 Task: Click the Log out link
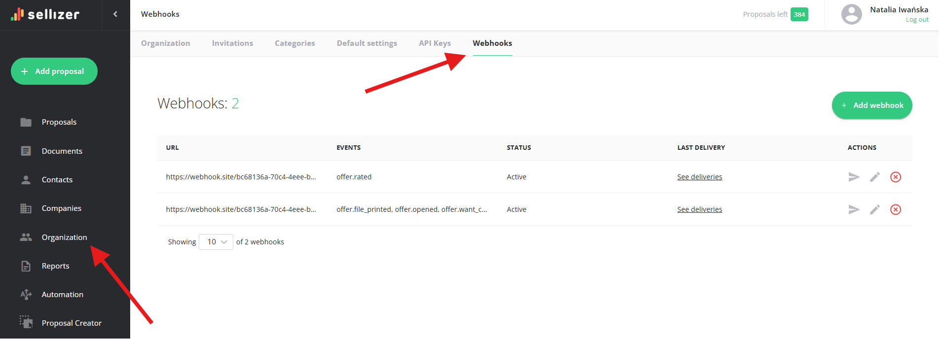tap(917, 20)
